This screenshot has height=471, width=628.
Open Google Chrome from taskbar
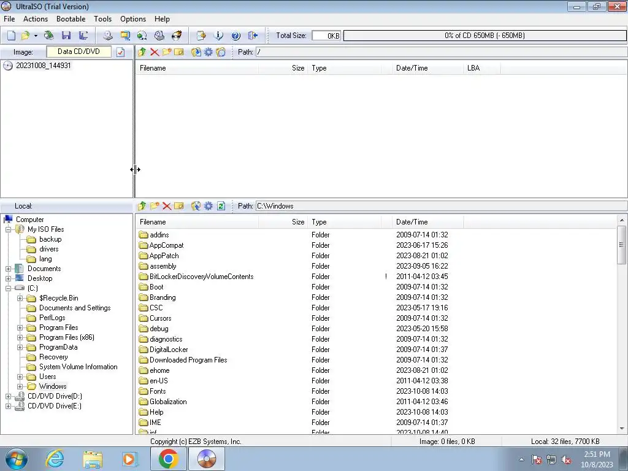tap(169, 459)
